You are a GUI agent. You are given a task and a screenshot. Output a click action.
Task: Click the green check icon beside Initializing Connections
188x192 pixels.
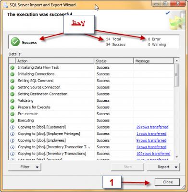pyautogui.click(x=13, y=74)
